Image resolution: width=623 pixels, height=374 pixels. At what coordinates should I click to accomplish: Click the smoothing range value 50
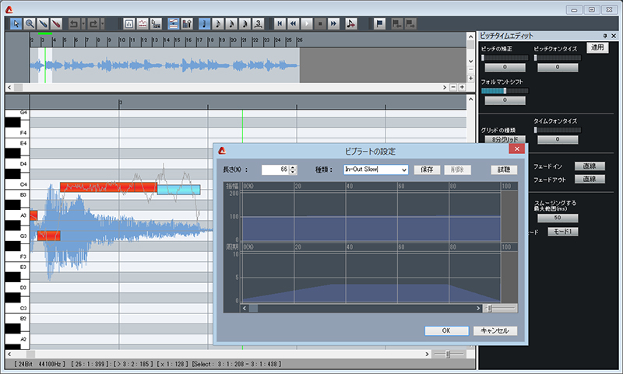pyautogui.click(x=558, y=218)
